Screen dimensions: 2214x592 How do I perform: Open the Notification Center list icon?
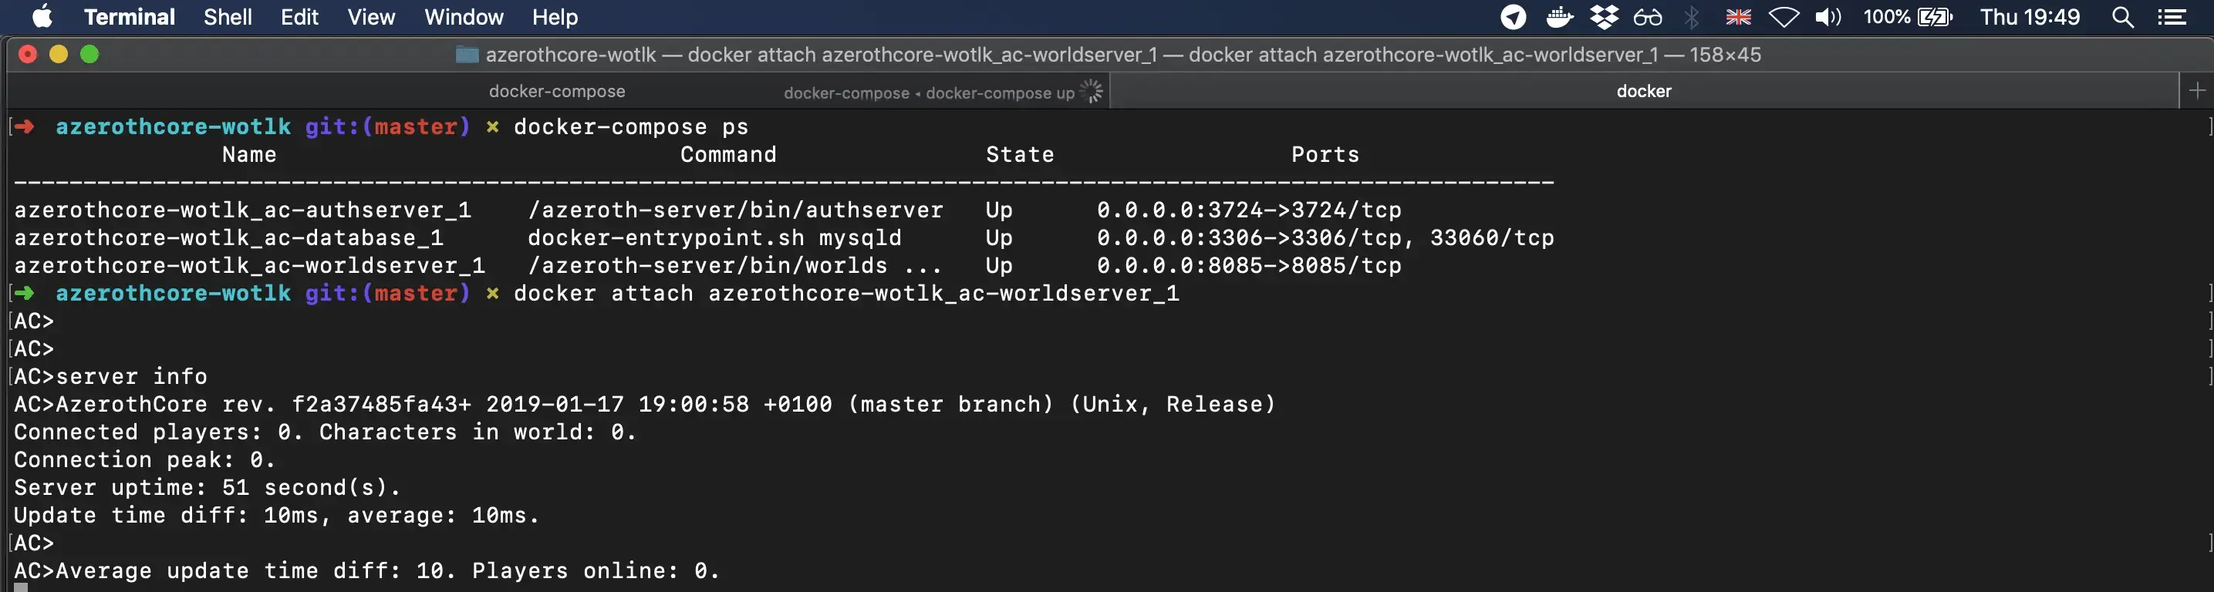[2172, 17]
